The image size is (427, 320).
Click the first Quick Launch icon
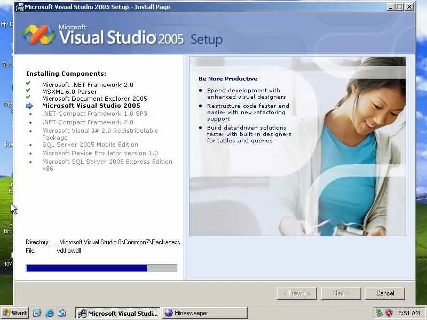tap(37, 313)
